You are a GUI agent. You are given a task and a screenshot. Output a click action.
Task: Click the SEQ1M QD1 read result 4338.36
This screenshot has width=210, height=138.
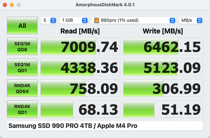click(x=80, y=67)
